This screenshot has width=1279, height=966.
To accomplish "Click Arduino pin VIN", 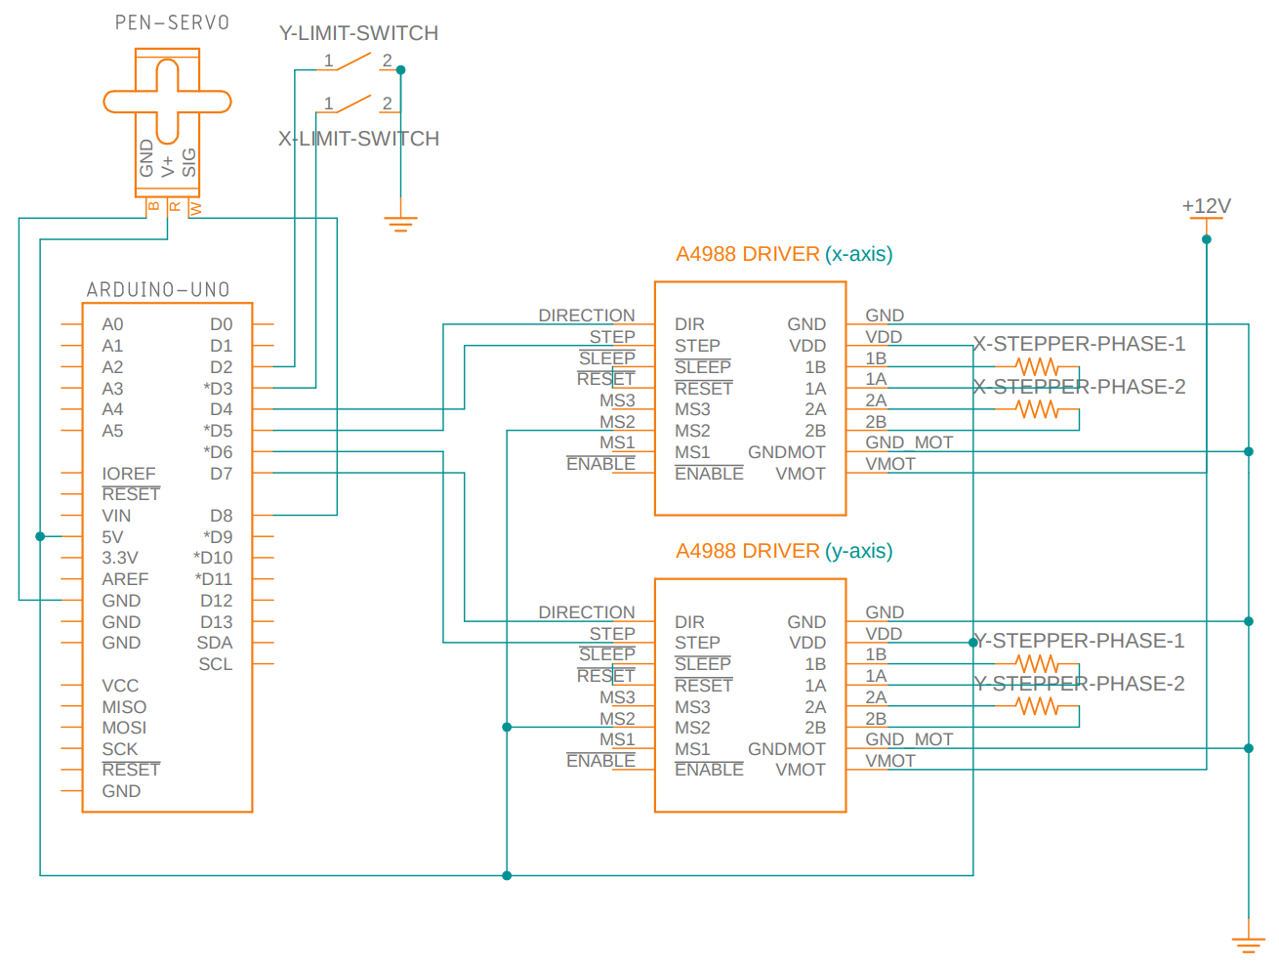I will (116, 516).
